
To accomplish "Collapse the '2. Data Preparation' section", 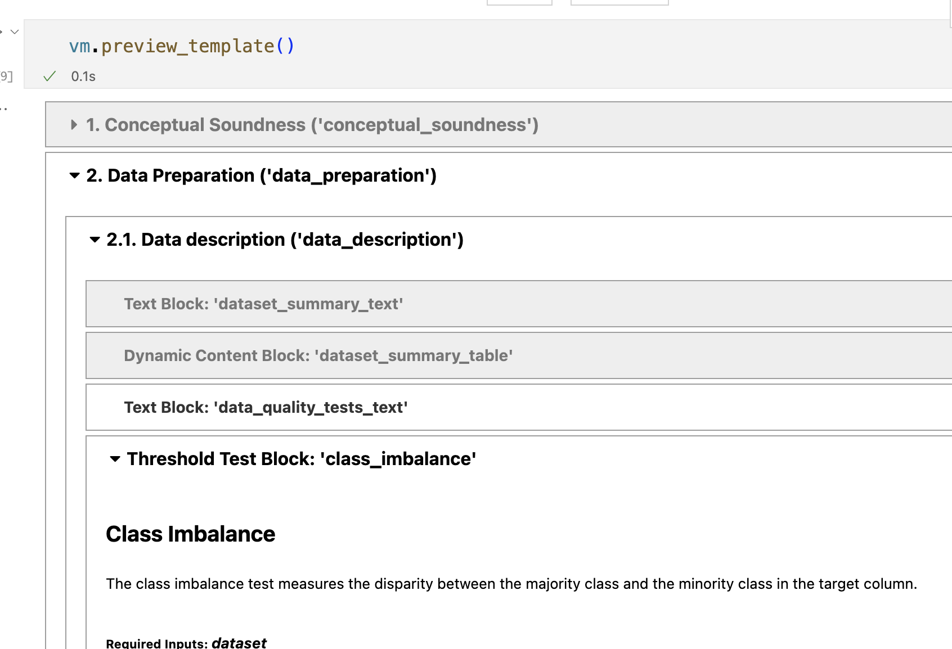I will pos(74,176).
